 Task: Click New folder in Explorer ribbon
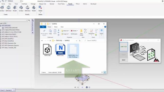81,32
